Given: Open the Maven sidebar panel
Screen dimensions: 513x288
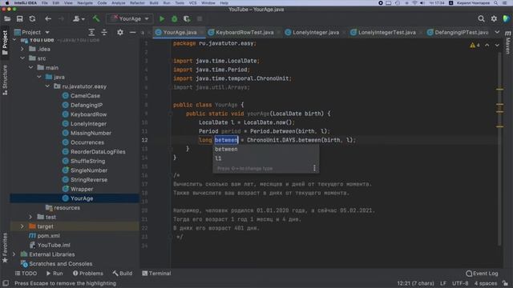Looking at the screenshot, I should click(507, 42).
